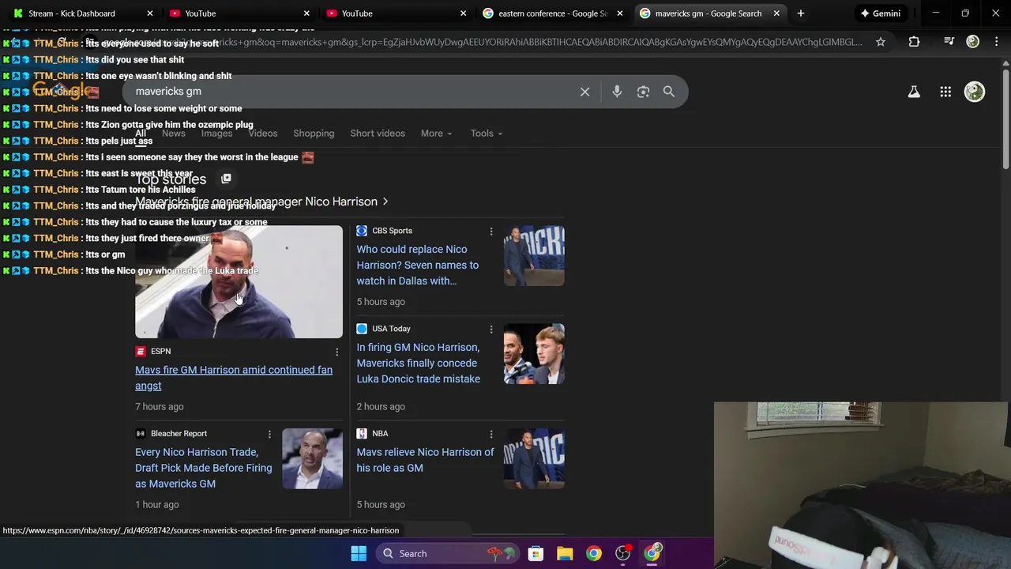Select the Videos search filter
This screenshot has width=1011, height=569.
click(x=263, y=134)
